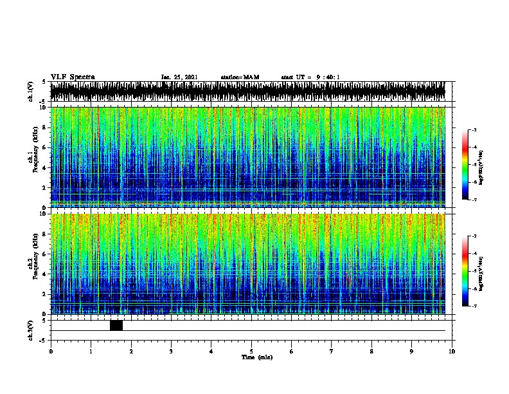
Task: Select the "start UT = 9:40:1" text
Action: click(310, 77)
